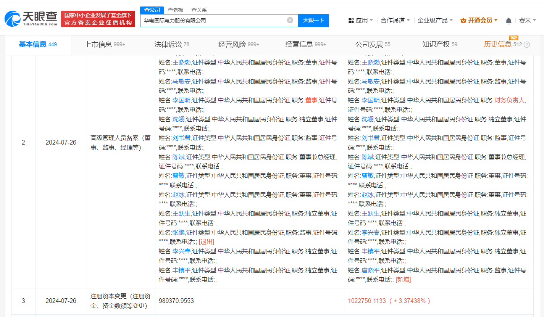Open the newly added 唐晓平 link
This screenshot has height=317, width=544.
pyautogui.click(x=370, y=270)
